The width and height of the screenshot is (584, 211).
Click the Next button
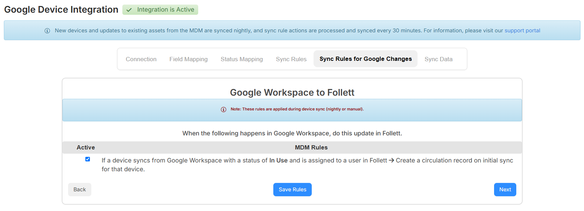click(x=505, y=190)
